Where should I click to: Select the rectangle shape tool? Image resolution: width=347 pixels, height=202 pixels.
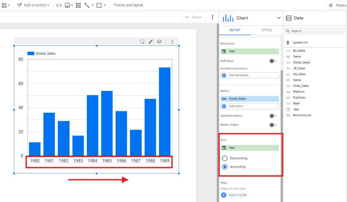tap(99, 5)
